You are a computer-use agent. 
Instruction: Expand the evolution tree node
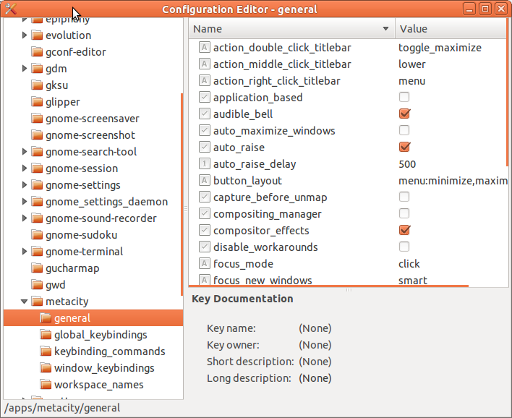24,35
